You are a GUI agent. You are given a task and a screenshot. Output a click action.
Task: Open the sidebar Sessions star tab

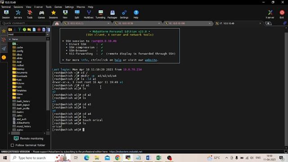pos(4,31)
